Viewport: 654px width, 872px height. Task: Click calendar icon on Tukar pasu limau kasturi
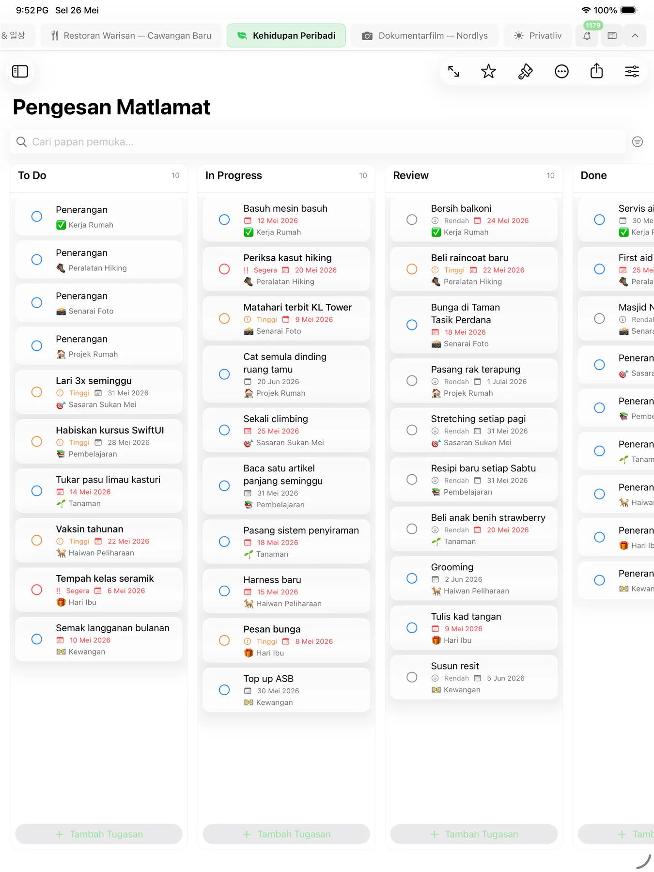(60, 492)
